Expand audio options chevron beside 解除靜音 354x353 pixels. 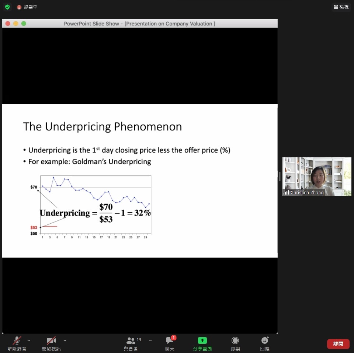[x=29, y=340]
